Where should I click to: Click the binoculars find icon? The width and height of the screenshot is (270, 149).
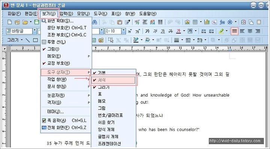[94, 22]
